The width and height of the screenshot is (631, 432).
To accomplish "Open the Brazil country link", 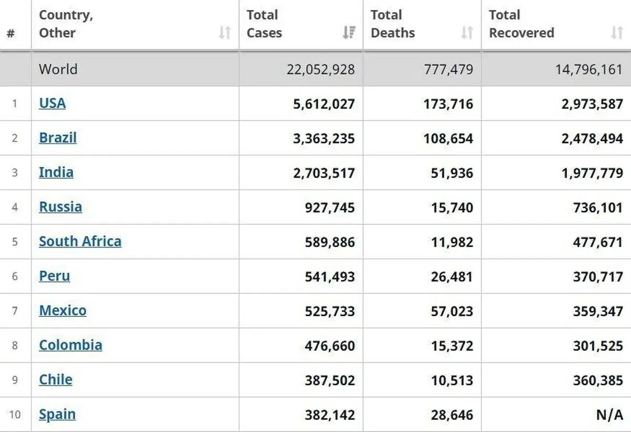I will [x=58, y=138].
